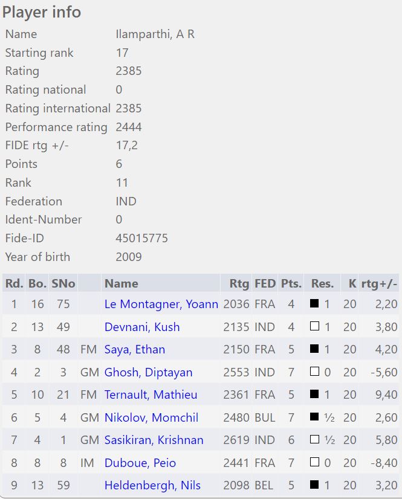This screenshot has height=499, width=402.
Task: View Sasikiran, Krishnan's player info
Action: pyautogui.click(x=154, y=440)
